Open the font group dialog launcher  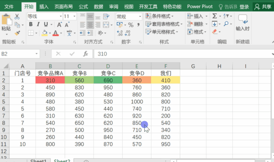[x=74, y=42]
